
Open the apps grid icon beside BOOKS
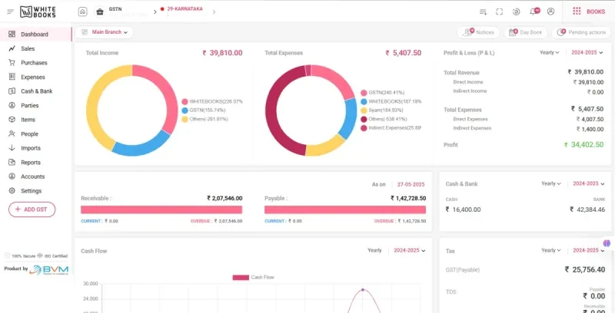click(577, 12)
